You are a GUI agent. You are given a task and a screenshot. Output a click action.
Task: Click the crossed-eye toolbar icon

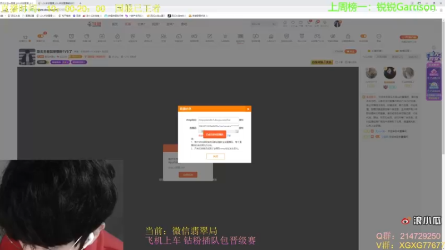tap(333, 36)
